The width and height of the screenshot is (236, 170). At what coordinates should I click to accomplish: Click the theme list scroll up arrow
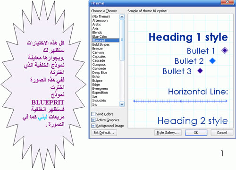pos(122,17)
